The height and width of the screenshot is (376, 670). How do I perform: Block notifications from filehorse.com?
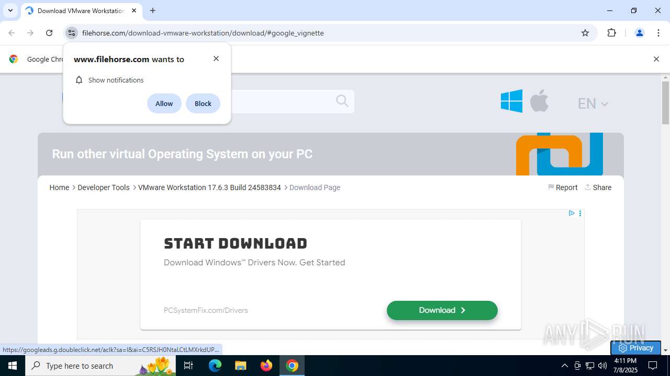click(203, 103)
